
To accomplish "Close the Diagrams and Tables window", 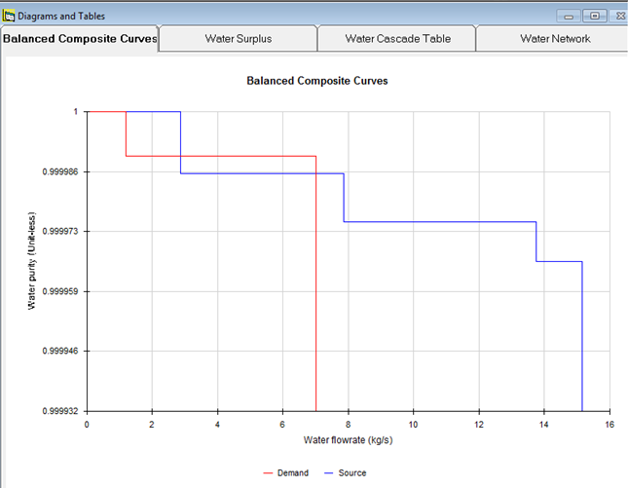I will (619, 17).
